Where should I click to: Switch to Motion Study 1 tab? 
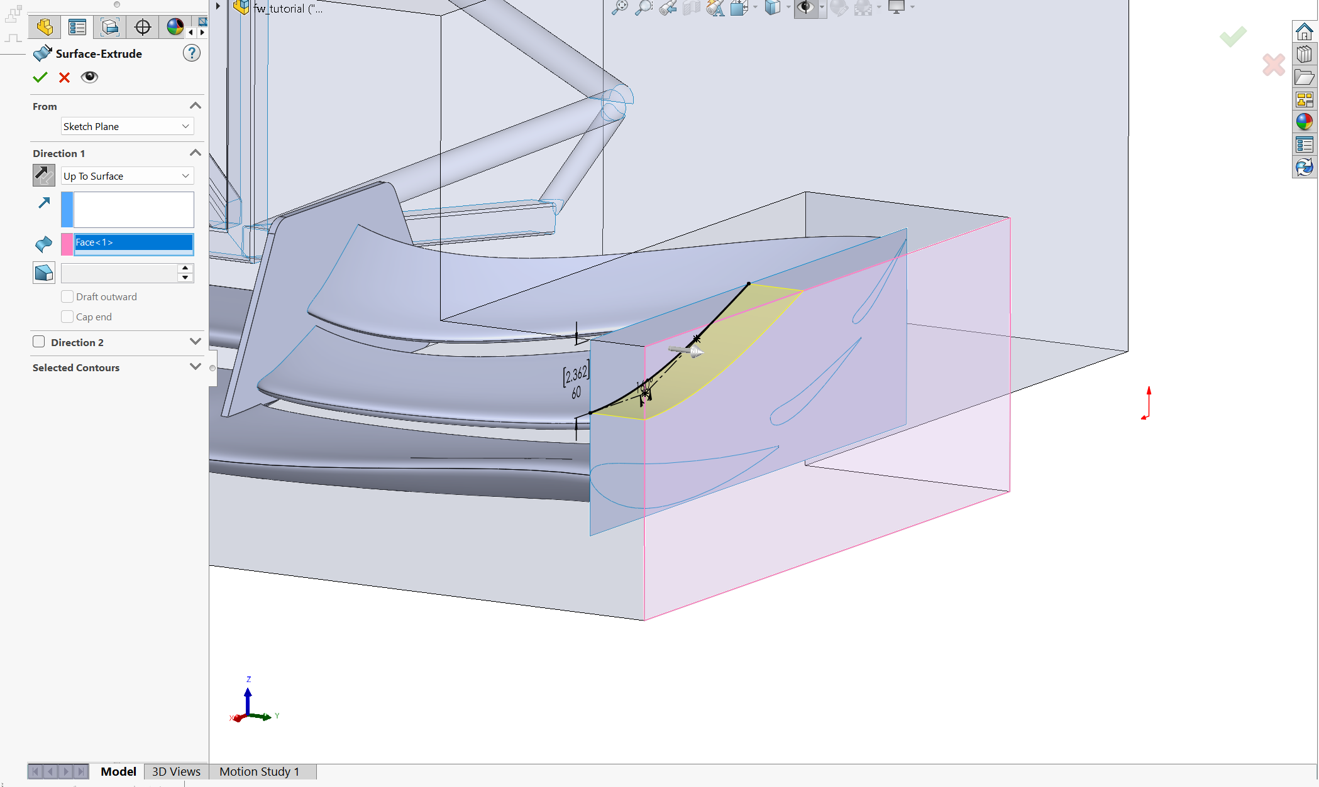coord(259,771)
